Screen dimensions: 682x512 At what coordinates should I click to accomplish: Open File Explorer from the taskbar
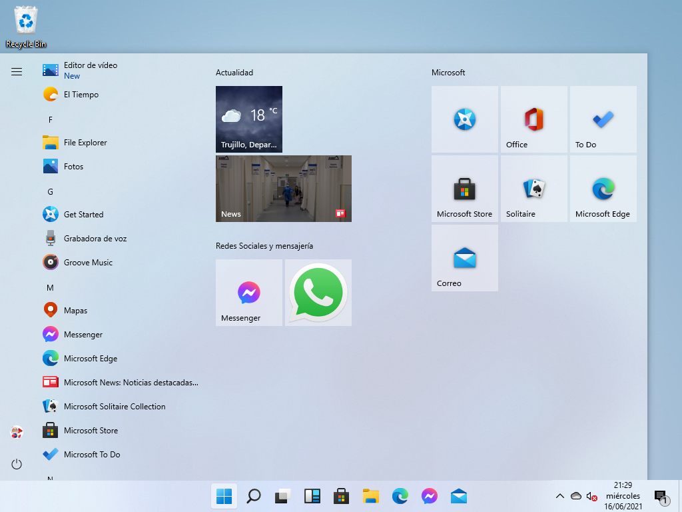[370, 496]
